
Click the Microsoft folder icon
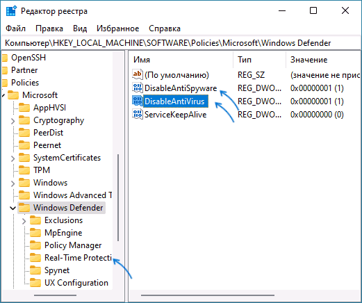pos(13,95)
